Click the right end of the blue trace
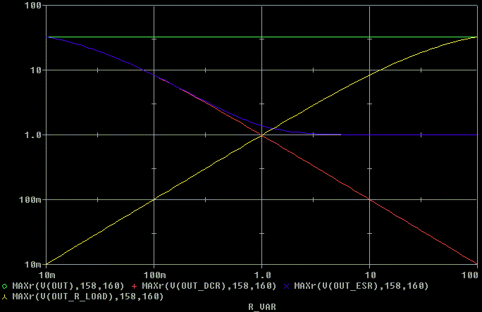 click(340, 134)
